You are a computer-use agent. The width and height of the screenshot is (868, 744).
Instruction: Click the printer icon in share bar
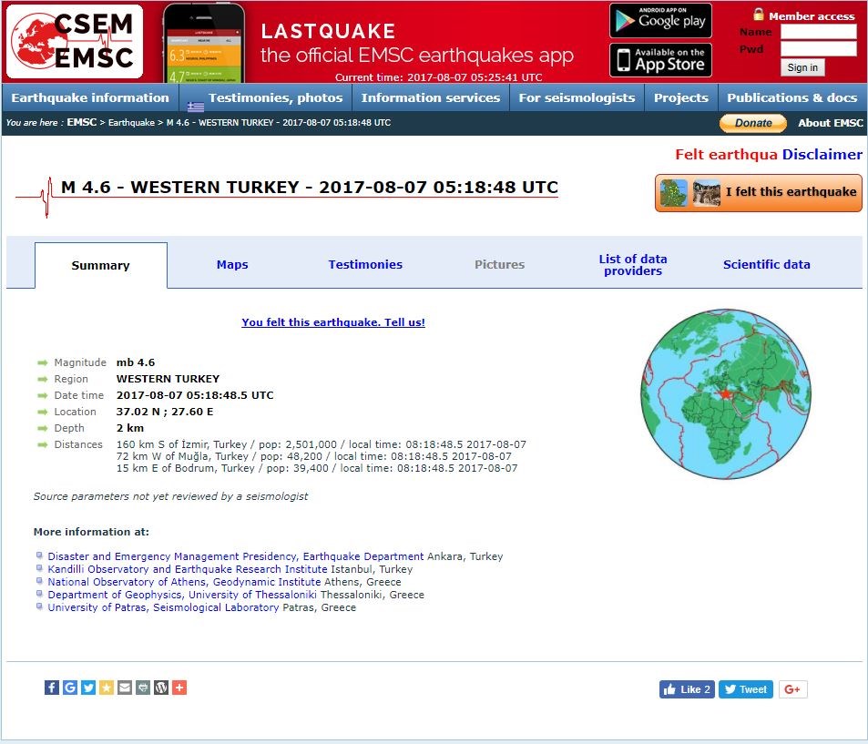pyautogui.click(x=143, y=688)
